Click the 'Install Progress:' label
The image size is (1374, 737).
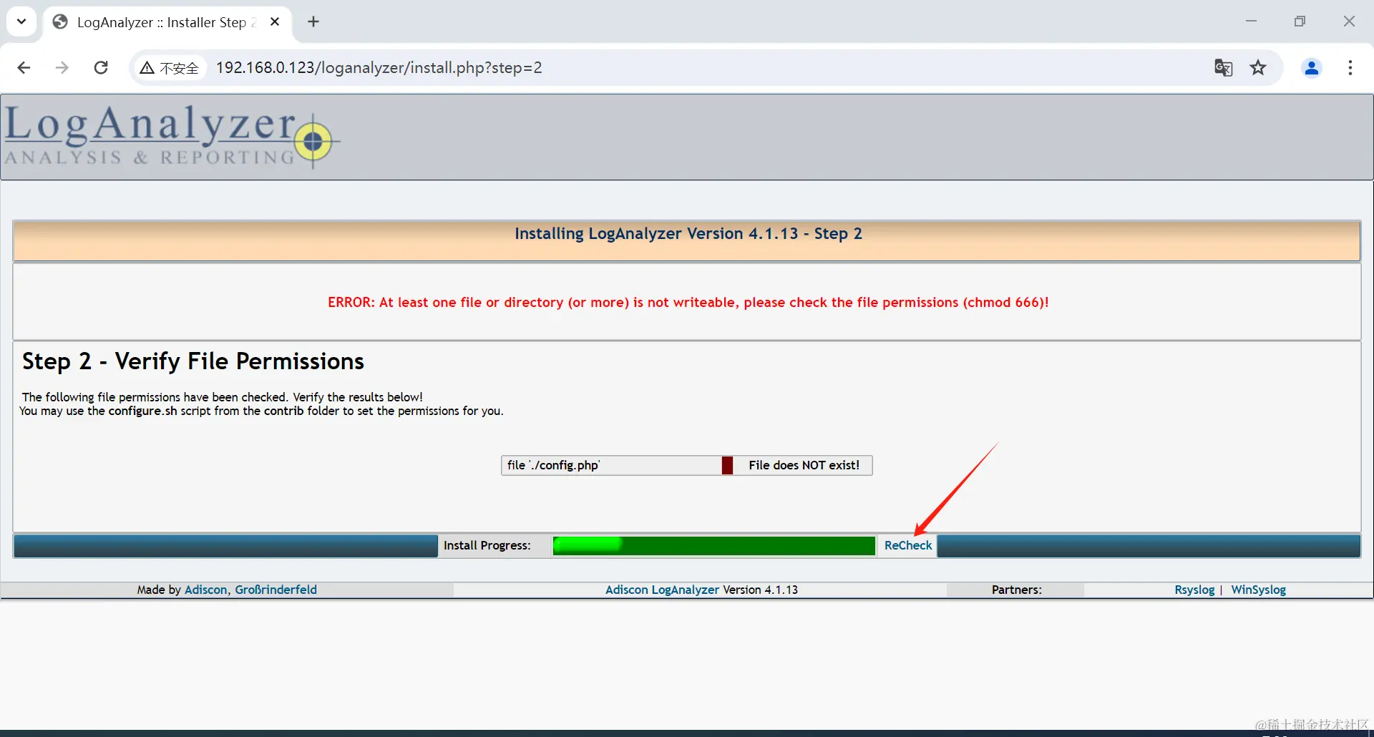(487, 545)
